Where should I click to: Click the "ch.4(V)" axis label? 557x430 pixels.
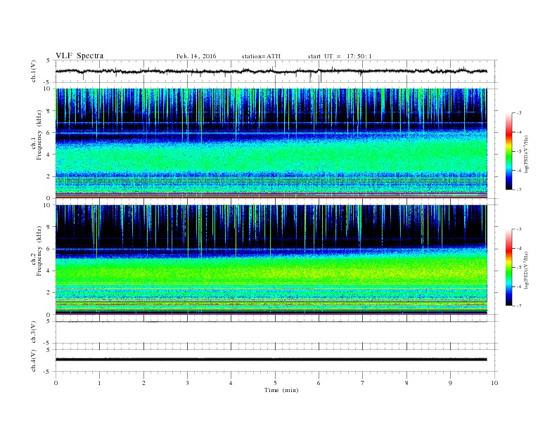(34, 360)
